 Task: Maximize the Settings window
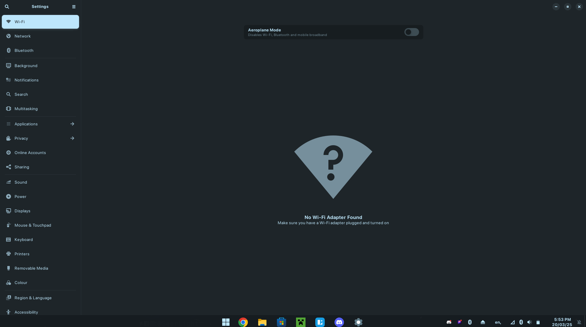click(x=568, y=6)
